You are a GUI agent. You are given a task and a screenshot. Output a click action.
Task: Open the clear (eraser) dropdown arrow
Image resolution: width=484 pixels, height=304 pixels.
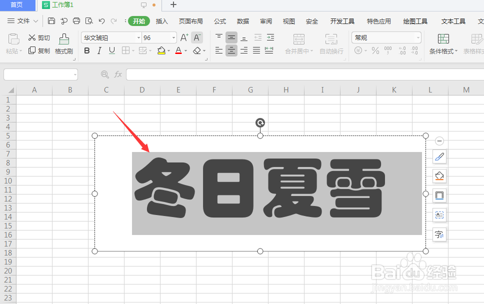pos(204,51)
